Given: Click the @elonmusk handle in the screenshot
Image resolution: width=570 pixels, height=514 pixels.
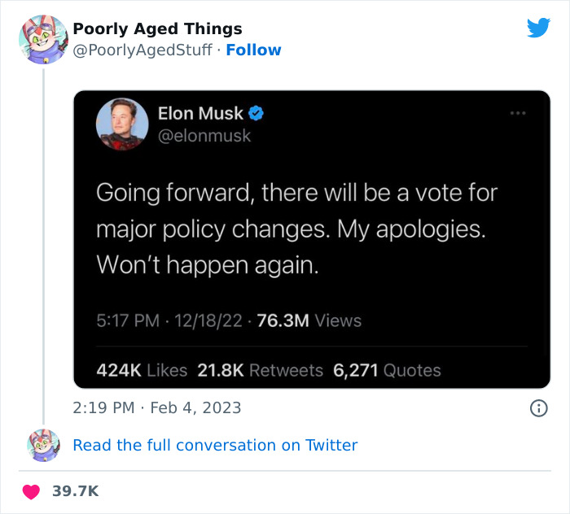Looking at the screenshot, I should click(204, 136).
